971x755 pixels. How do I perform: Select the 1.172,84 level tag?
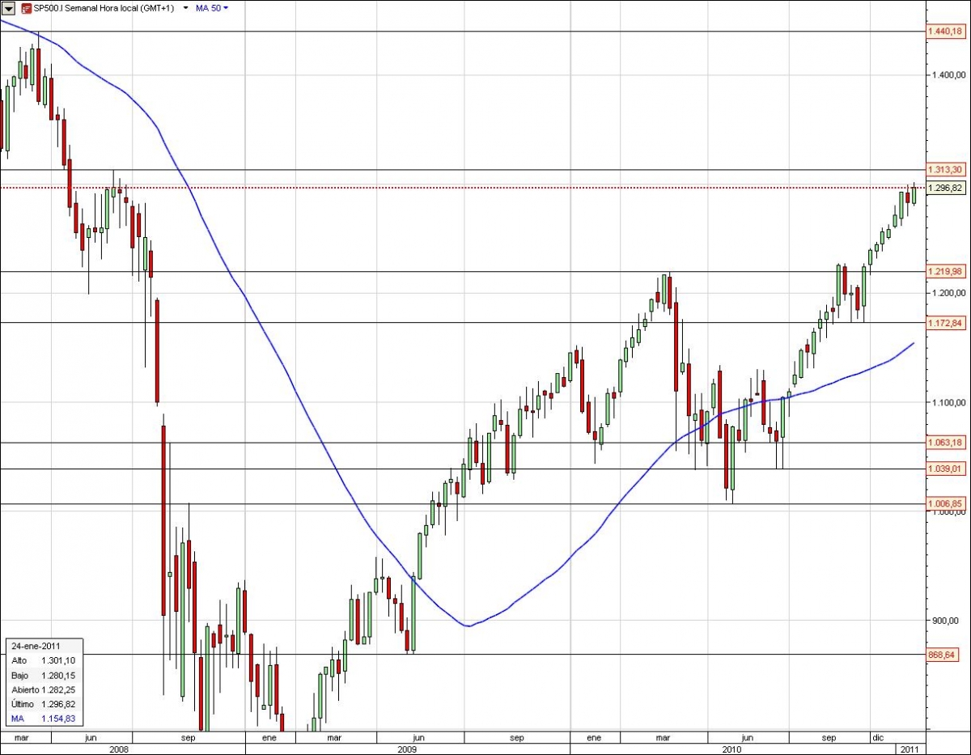point(948,323)
